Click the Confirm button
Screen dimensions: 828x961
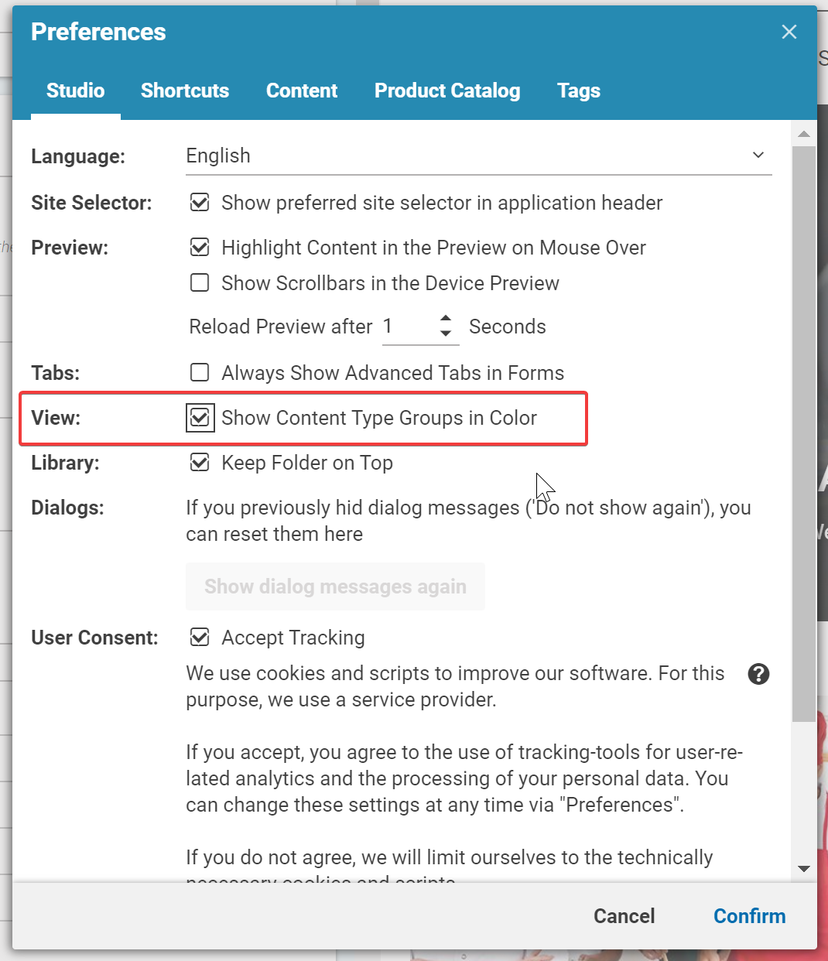[x=749, y=916]
